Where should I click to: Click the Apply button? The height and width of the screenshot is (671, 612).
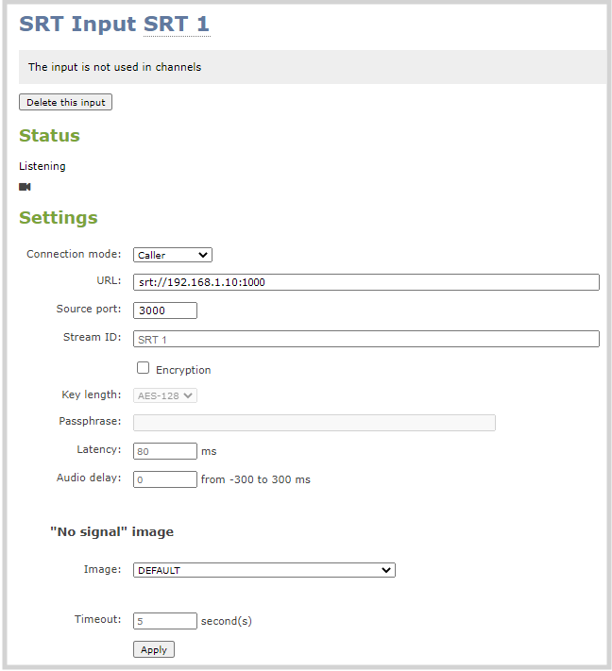coord(154,649)
